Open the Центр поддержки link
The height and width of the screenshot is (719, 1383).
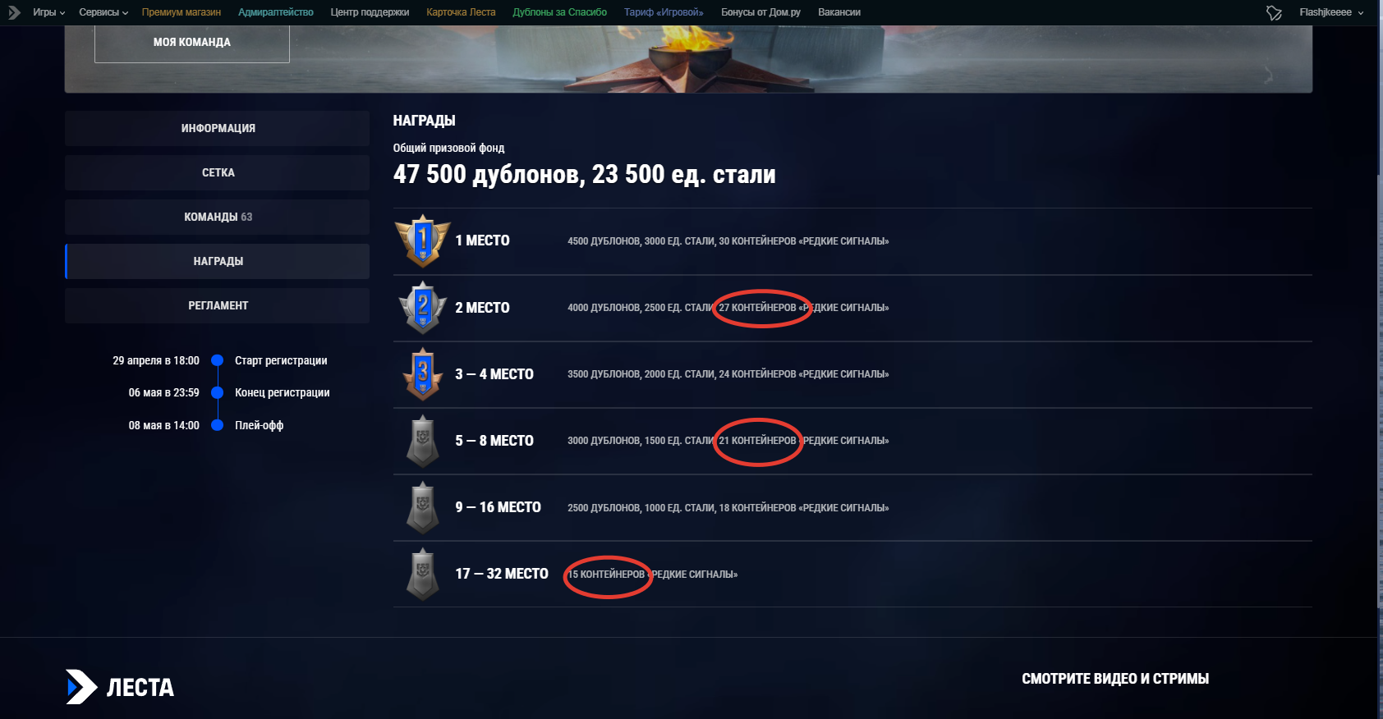tap(370, 12)
